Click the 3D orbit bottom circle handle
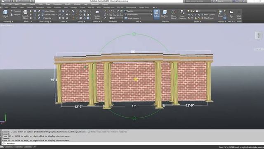The width and height of the screenshot is (264, 149). 134,118
